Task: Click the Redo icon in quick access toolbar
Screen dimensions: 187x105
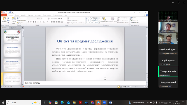Action: tap(10, 12)
